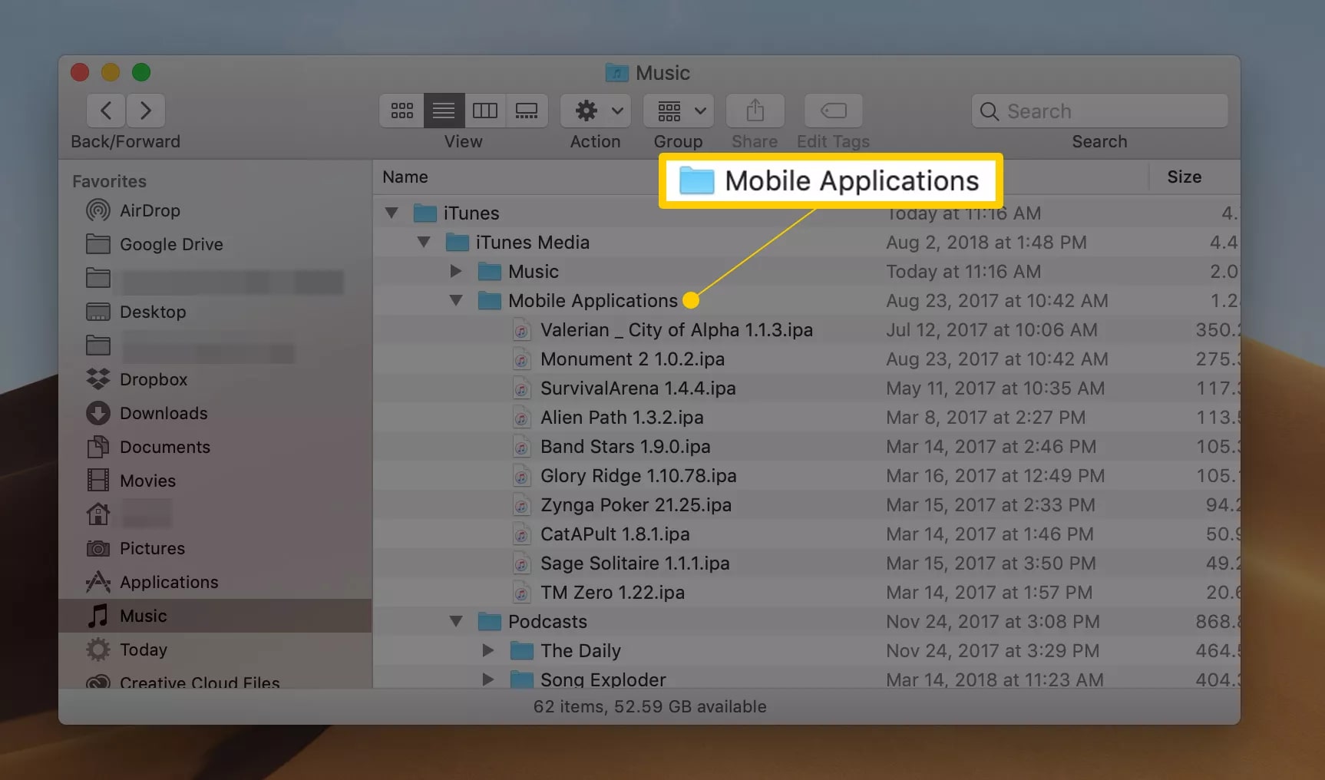Open the Action gear menu
Screen dimensions: 1325x780
click(x=596, y=111)
